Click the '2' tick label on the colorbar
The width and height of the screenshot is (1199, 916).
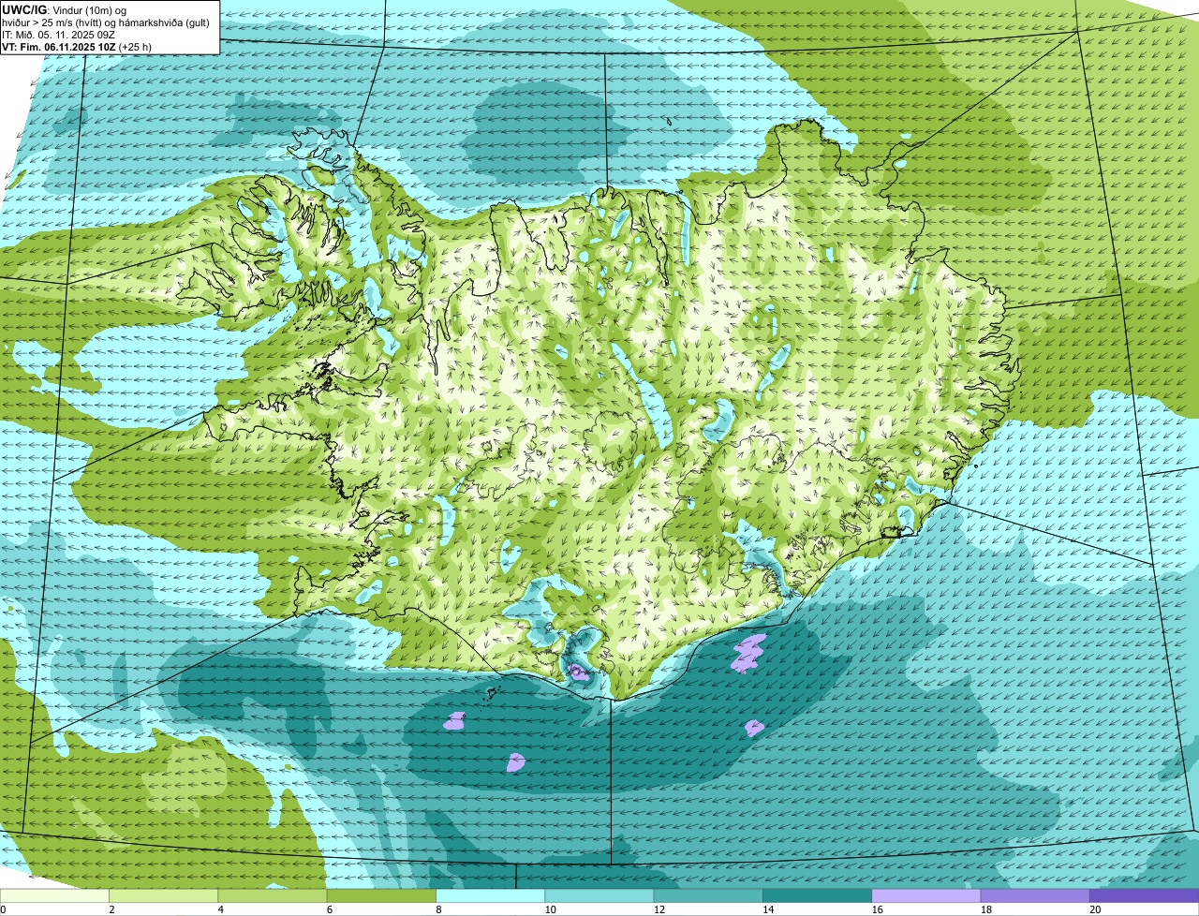coord(111,909)
